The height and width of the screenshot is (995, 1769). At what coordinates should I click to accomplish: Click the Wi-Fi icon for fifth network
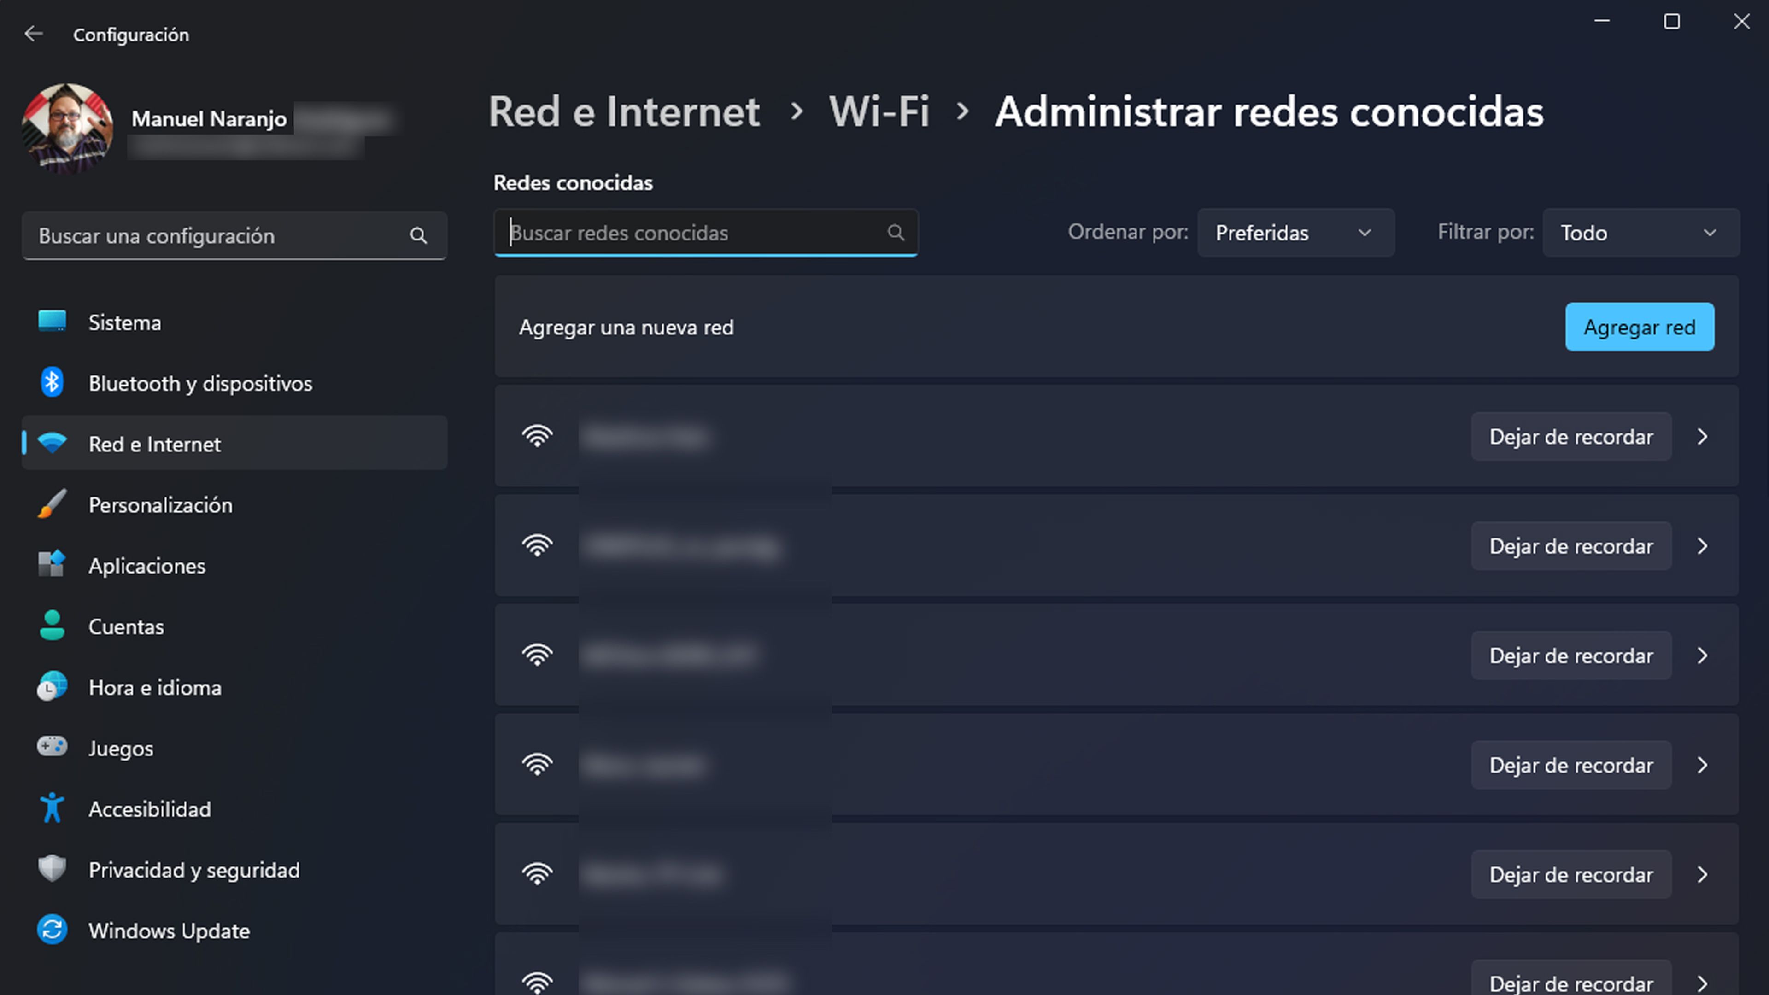tap(537, 873)
